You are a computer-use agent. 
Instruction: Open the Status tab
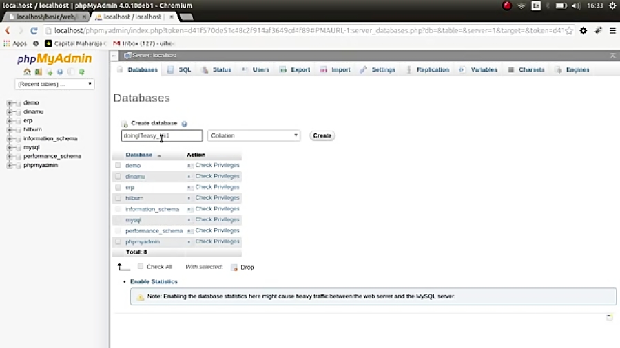(x=216, y=69)
